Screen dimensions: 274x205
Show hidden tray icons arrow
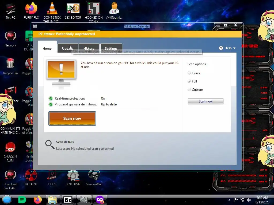(x=229, y=200)
